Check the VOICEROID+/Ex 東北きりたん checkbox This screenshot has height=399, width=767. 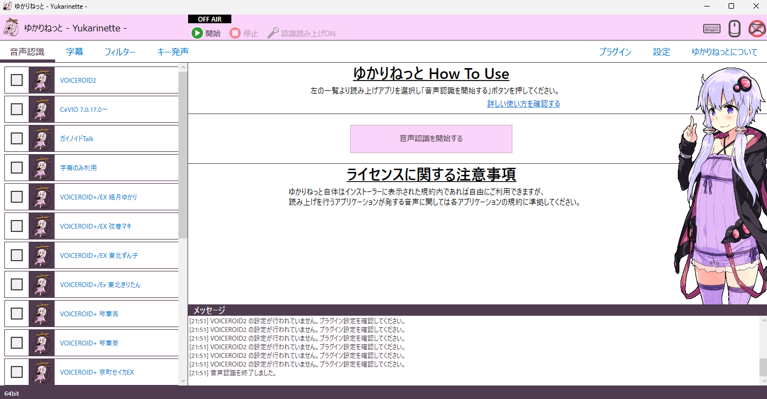(x=17, y=284)
